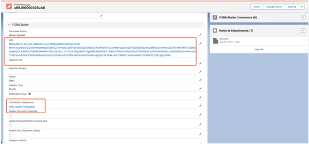
Task: Click the Notify button
Action: (256, 7)
